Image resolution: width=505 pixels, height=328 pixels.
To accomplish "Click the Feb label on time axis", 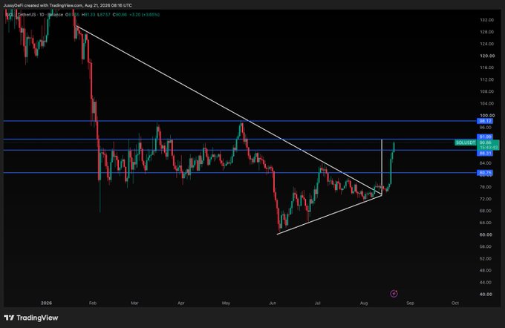I will pyautogui.click(x=93, y=303).
